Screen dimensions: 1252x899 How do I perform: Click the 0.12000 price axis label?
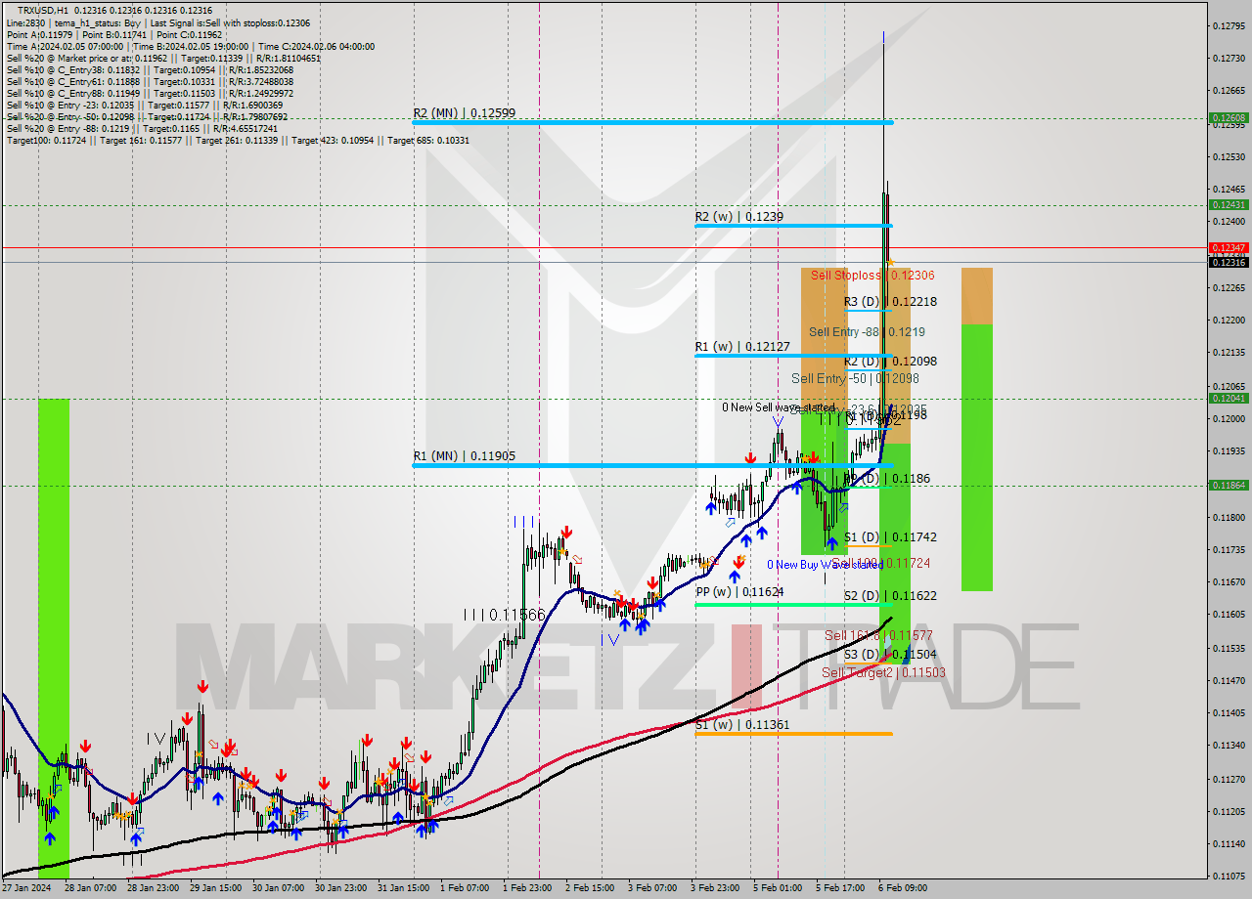pos(1229,418)
